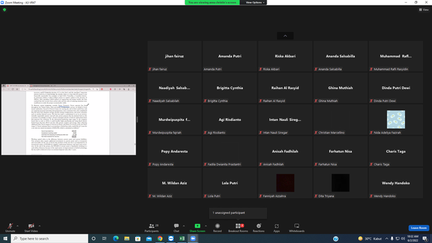
Task: Select the shared screen document thumbnail
Action: [x=69, y=119]
